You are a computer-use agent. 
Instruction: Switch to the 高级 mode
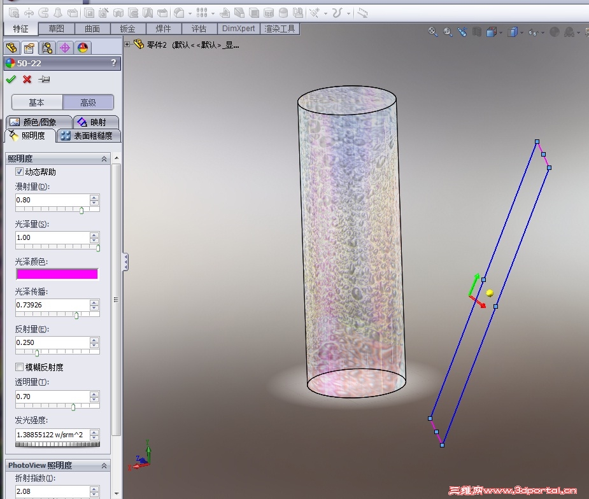[88, 102]
